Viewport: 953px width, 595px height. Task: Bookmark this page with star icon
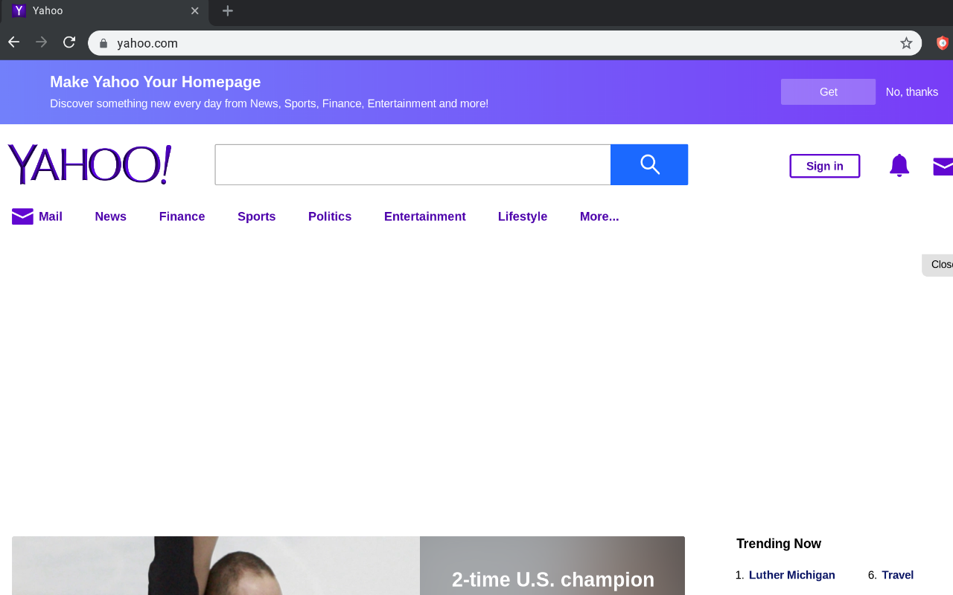(x=906, y=43)
